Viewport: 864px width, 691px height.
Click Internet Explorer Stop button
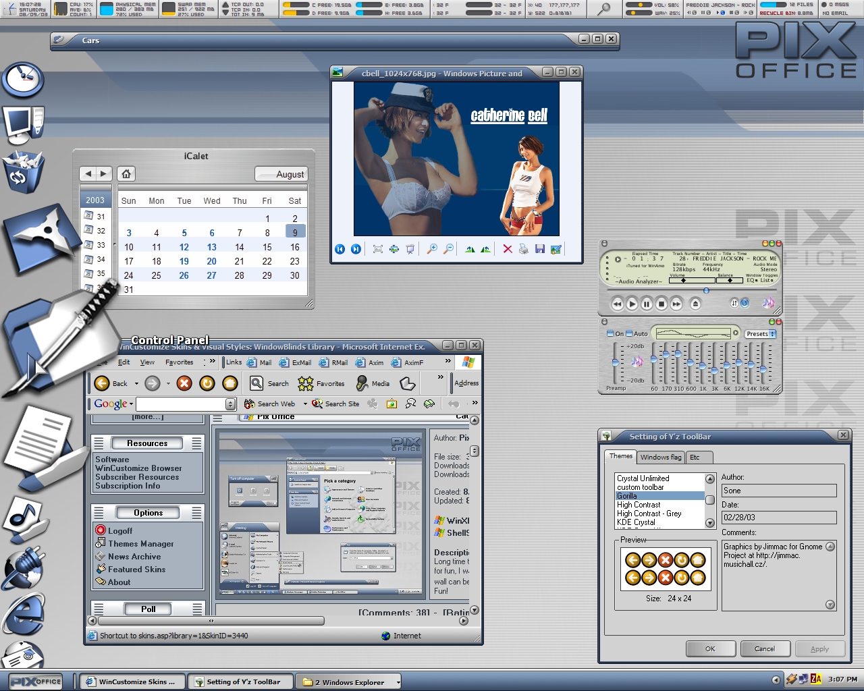pos(184,383)
